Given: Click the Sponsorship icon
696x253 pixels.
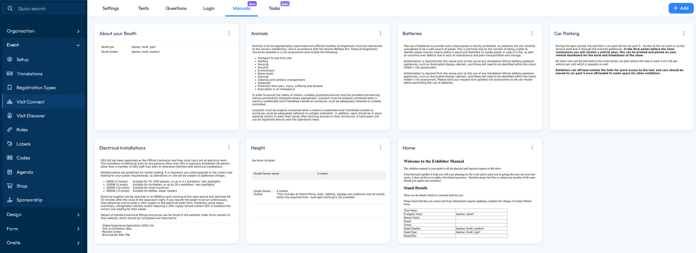Looking at the screenshot, I should [10, 200].
